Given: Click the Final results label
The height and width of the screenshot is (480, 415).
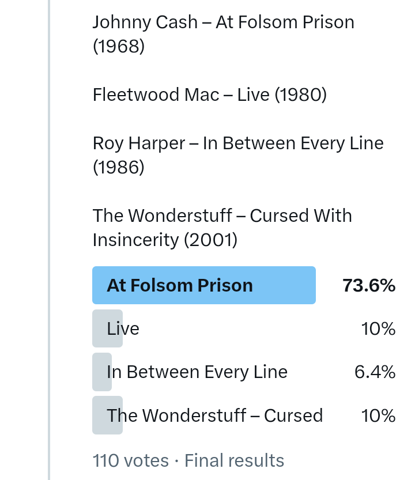Looking at the screenshot, I should coord(234,461).
